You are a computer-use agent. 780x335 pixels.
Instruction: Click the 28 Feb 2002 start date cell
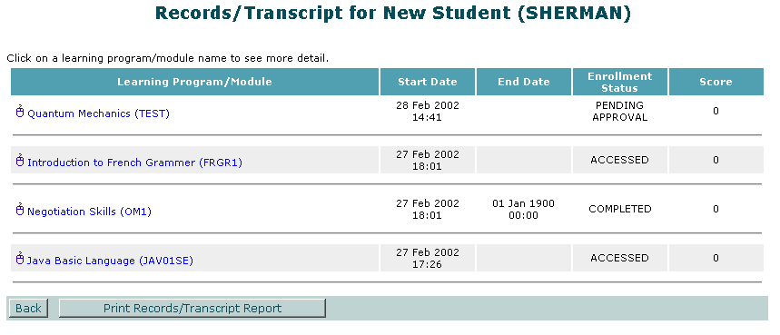pos(428,112)
